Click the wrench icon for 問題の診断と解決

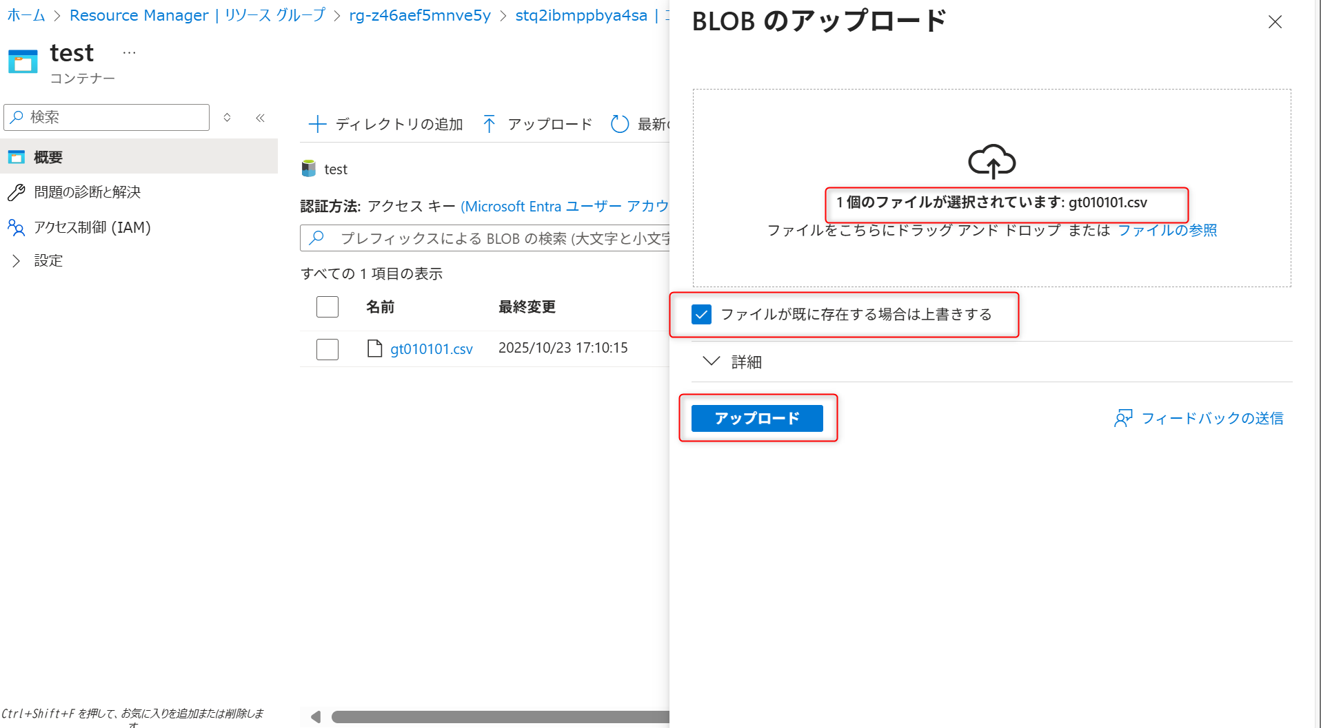pyautogui.click(x=17, y=192)
